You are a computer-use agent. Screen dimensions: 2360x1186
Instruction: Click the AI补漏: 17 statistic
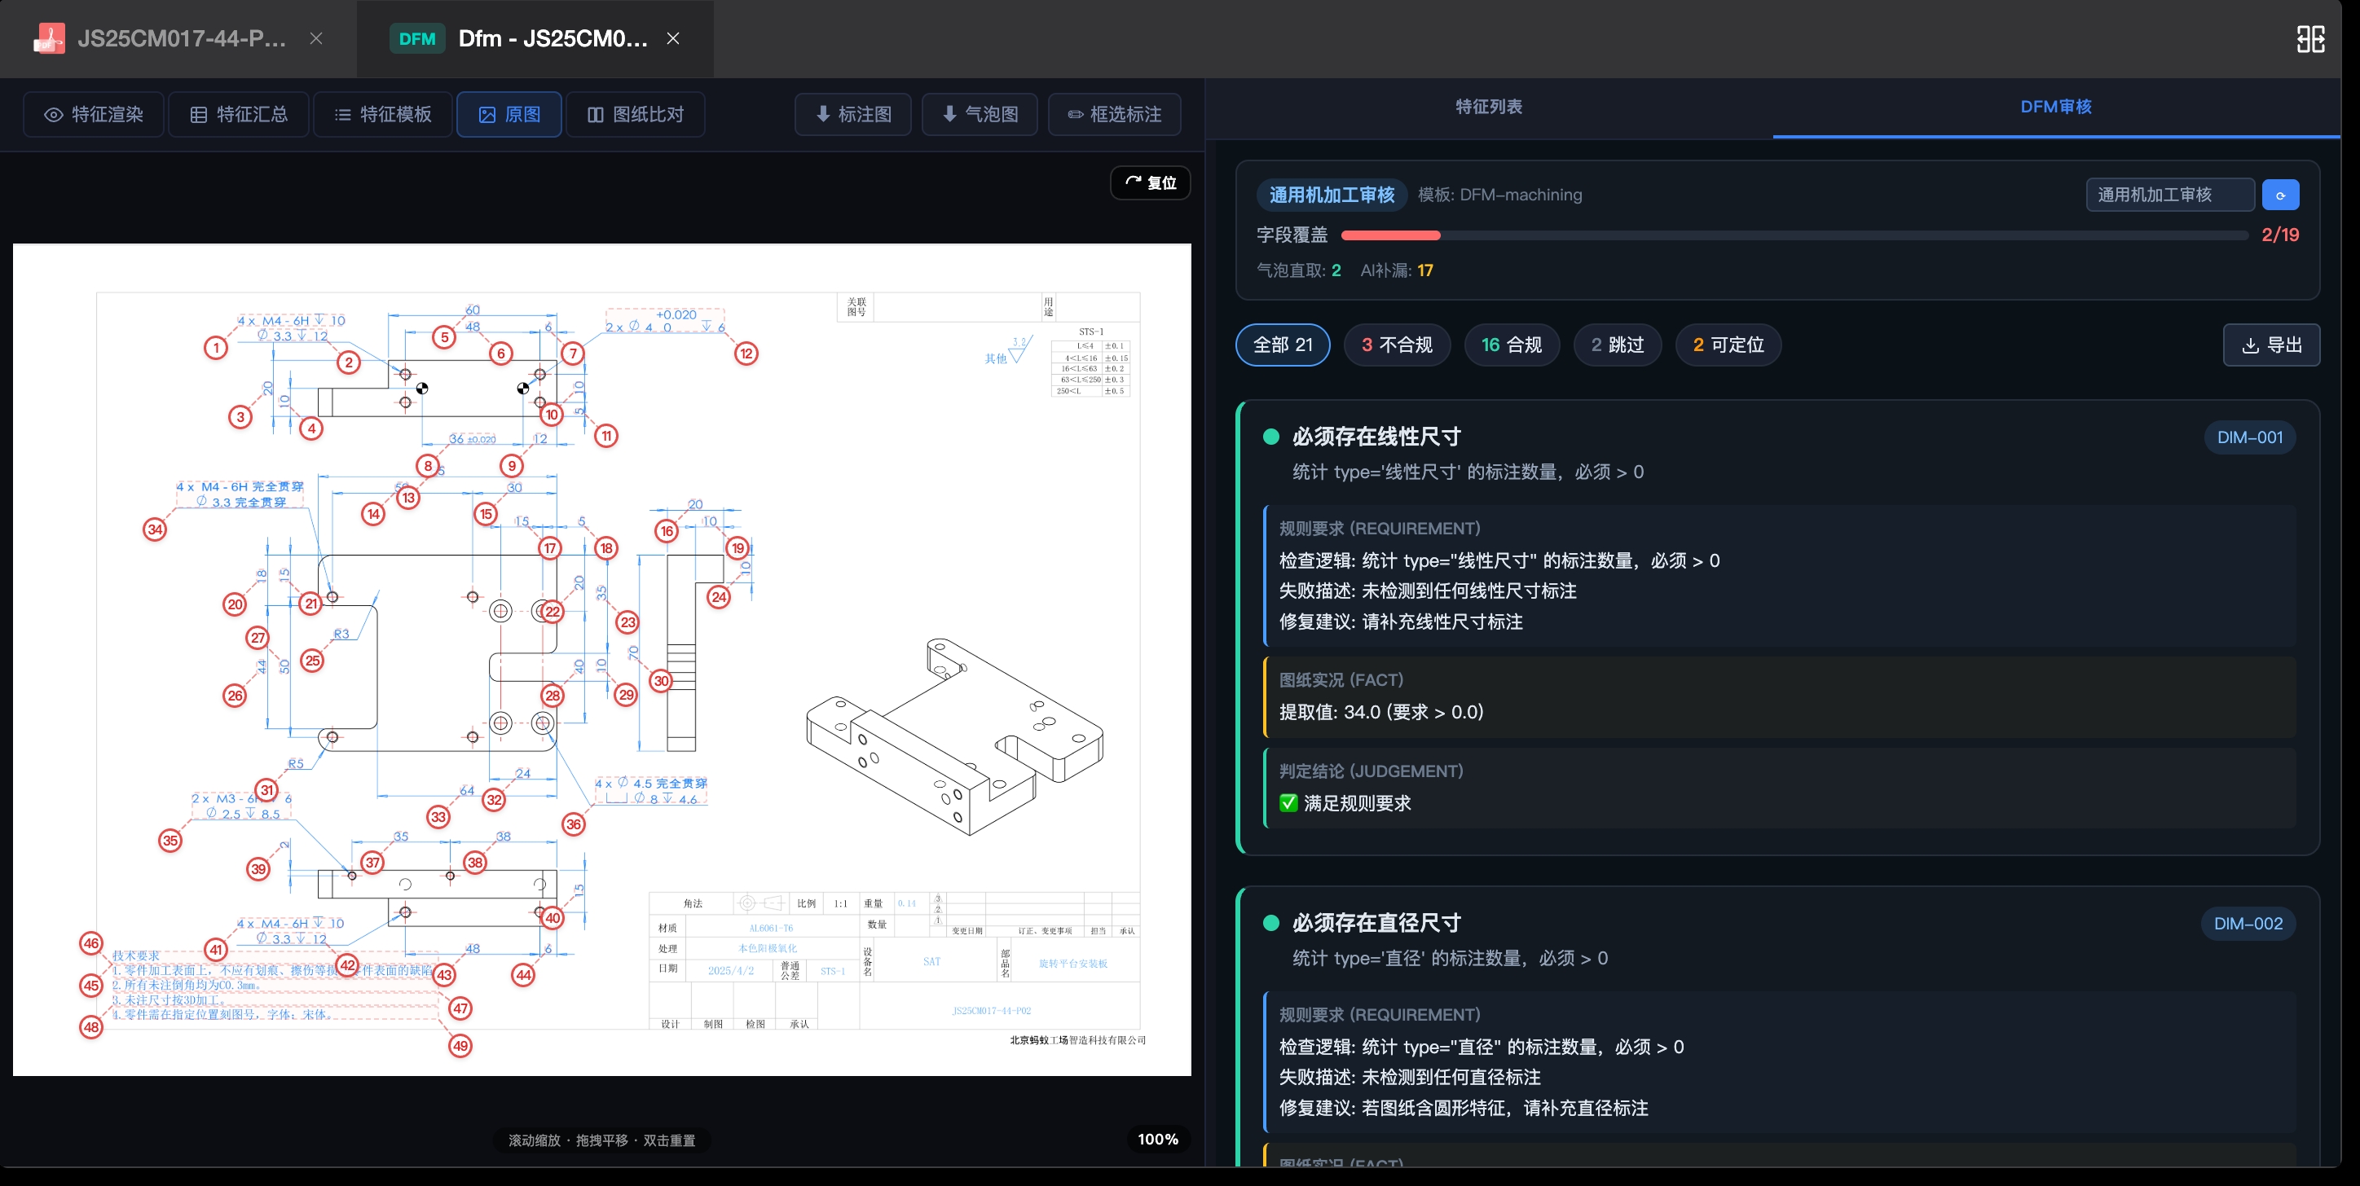click(x=1397, y=271)
